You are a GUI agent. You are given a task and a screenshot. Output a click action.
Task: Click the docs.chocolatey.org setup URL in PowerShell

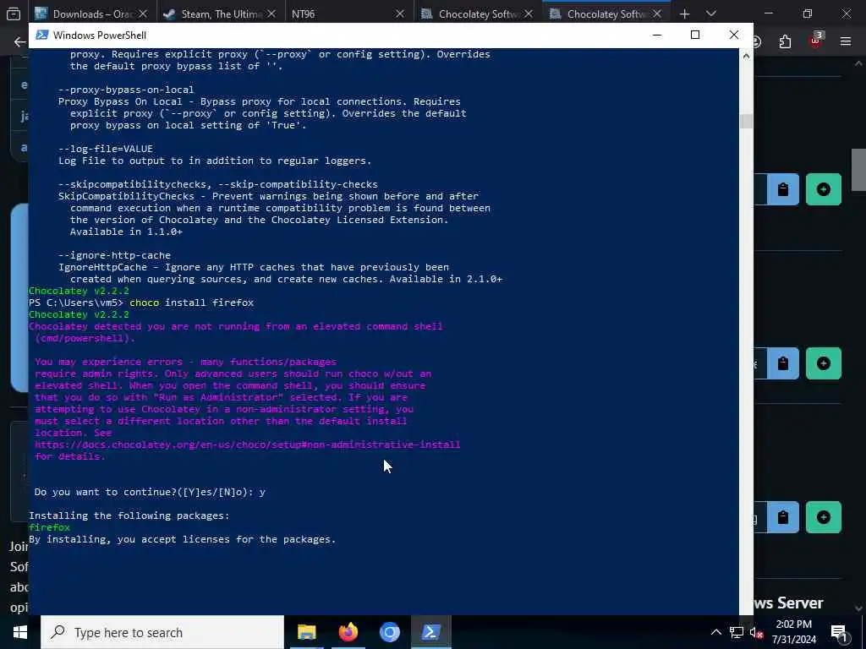tap(248, 444)
